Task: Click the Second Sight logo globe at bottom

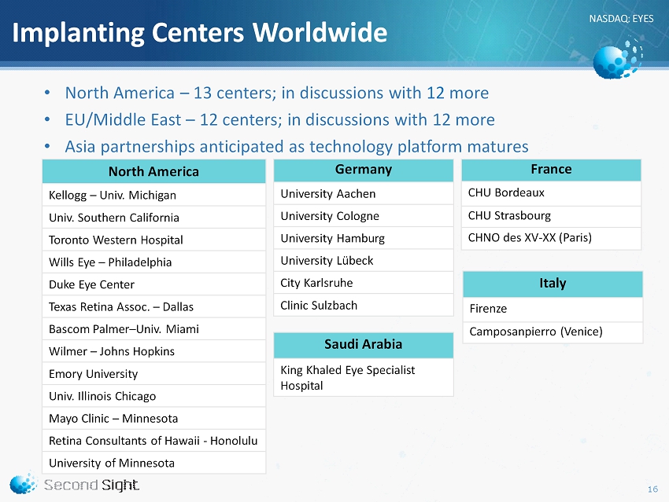Action: click(23, 483)
